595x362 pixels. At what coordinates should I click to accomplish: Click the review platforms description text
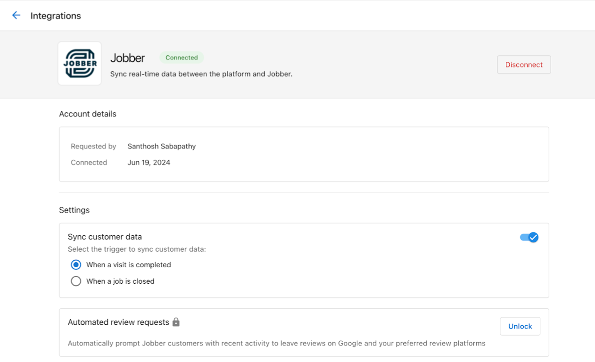(277, 343)
